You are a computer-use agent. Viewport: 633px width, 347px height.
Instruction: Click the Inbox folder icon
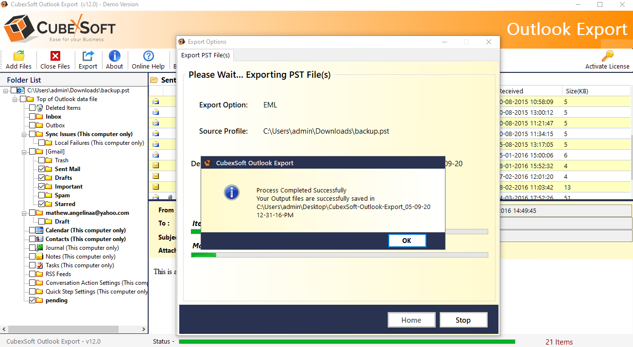click(x=40, y=117)
